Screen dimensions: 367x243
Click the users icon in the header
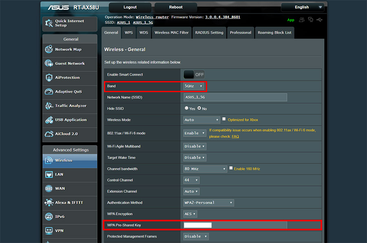302,20
